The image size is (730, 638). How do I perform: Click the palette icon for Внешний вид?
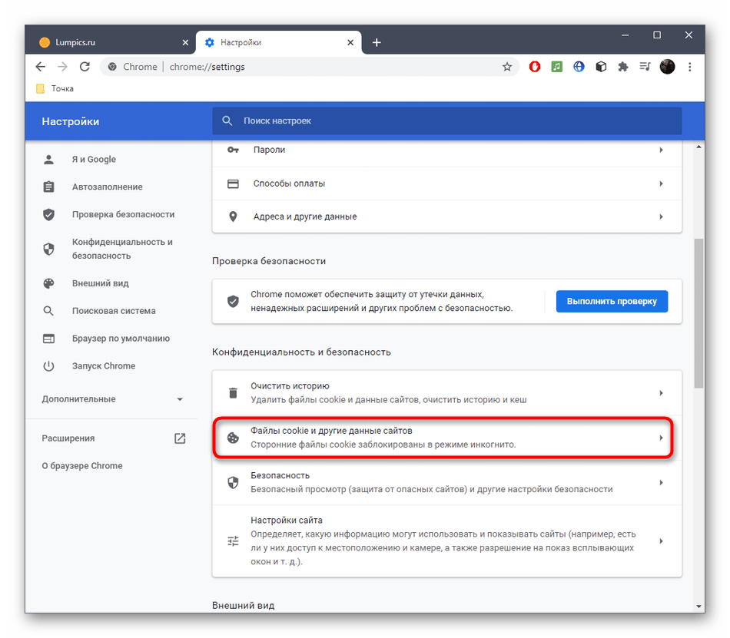[48, 283]
